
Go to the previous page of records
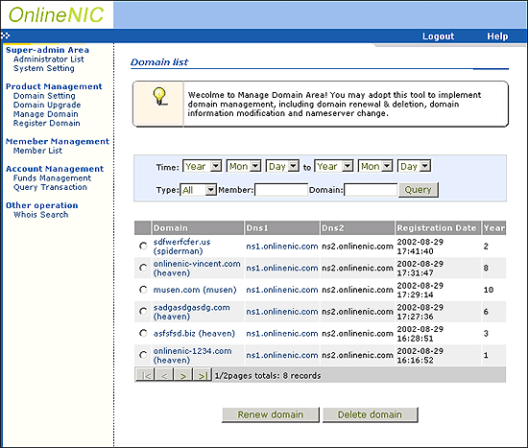pyautogui.click(x=164, y=375)
